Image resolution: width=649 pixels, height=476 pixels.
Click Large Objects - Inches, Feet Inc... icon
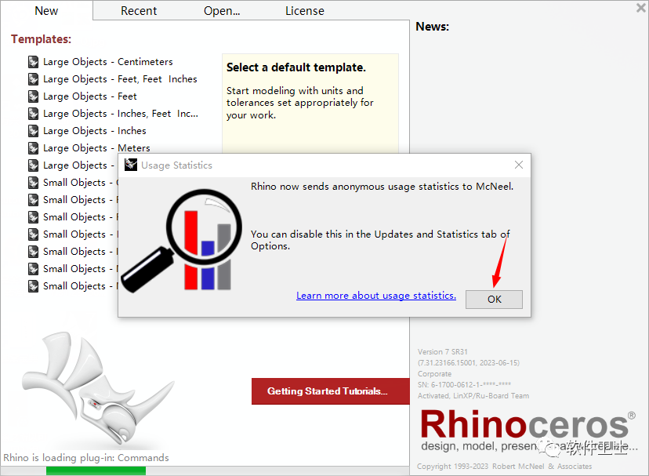click(33, 114)
